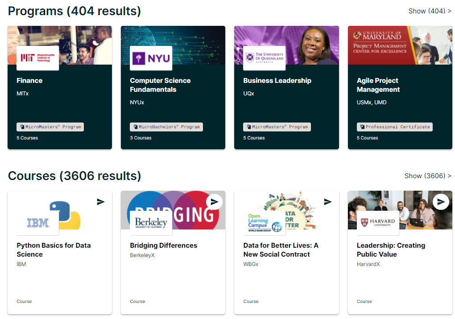
Task: Click the NYUx provider text
Action: (137, 102)
